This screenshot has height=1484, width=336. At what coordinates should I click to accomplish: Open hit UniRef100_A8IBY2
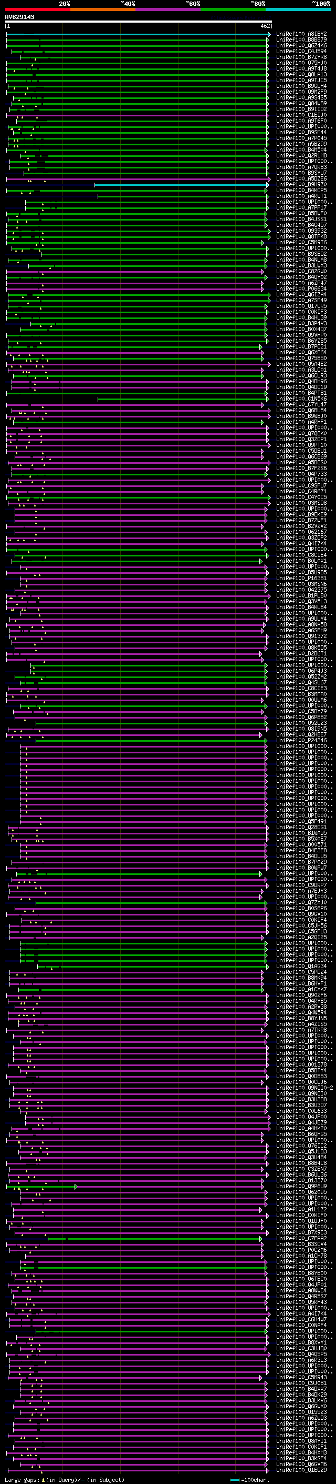[301, 34]
